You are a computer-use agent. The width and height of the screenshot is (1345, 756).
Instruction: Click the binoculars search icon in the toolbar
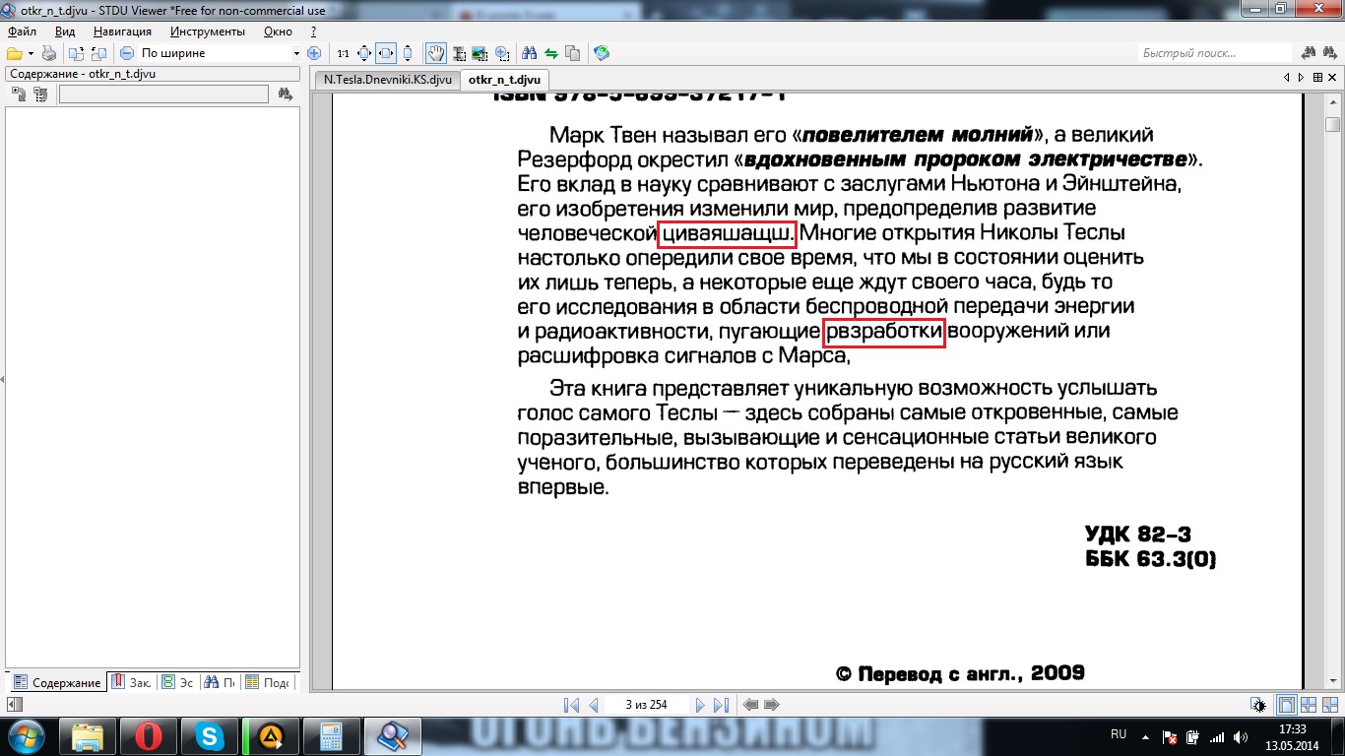click(529, 53)
